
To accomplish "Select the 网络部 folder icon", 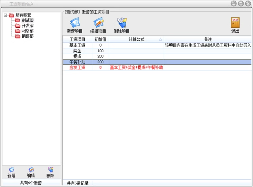I will point(18,31).
